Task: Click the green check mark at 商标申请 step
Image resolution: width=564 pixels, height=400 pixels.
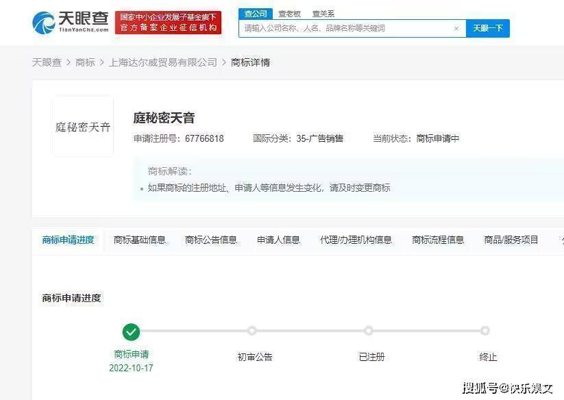Action: click(x=131, y=332)
